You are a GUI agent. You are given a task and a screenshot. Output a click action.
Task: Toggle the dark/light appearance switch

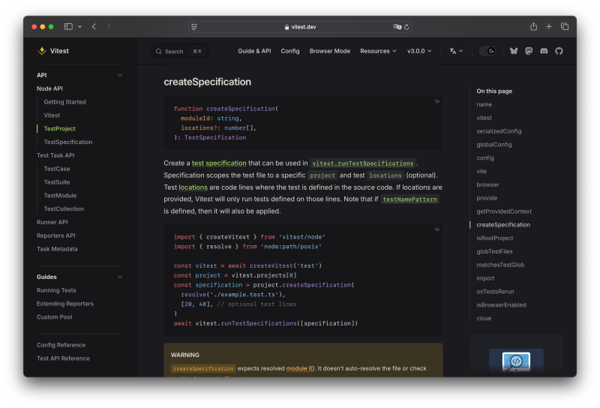pyautogui.click(x=487, y=51)
